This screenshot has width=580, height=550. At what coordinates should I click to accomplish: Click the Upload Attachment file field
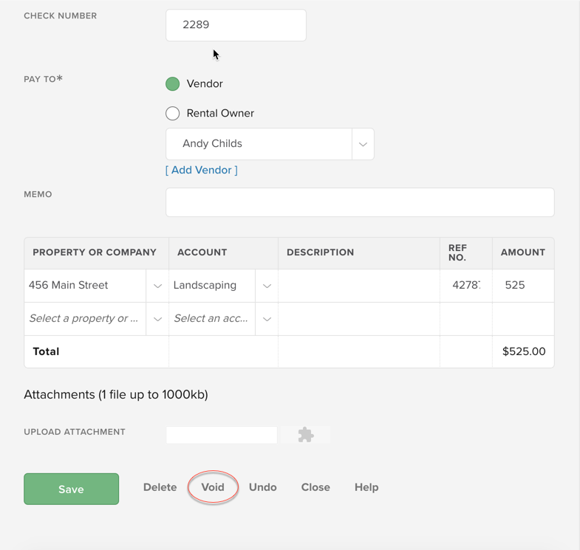(222, 436)
